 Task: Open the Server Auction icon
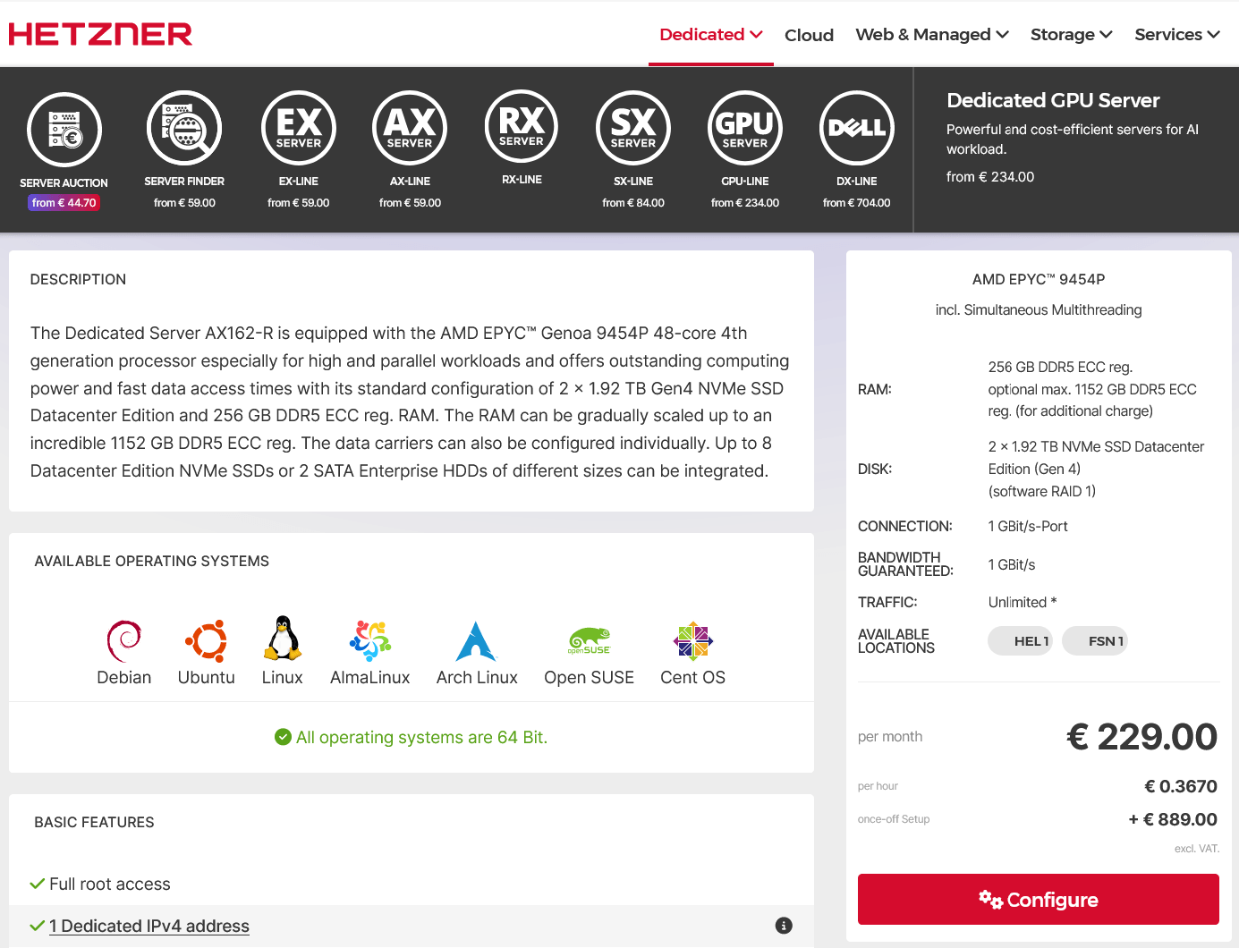click(x=64, y=130)
